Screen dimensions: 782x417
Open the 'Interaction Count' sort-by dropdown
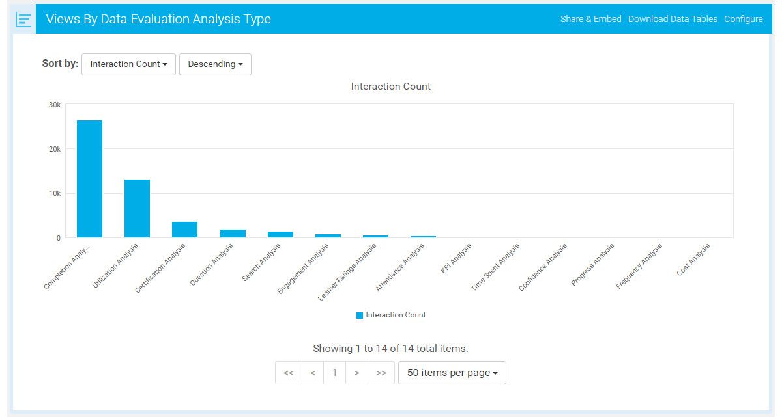[x=128, y=64]
